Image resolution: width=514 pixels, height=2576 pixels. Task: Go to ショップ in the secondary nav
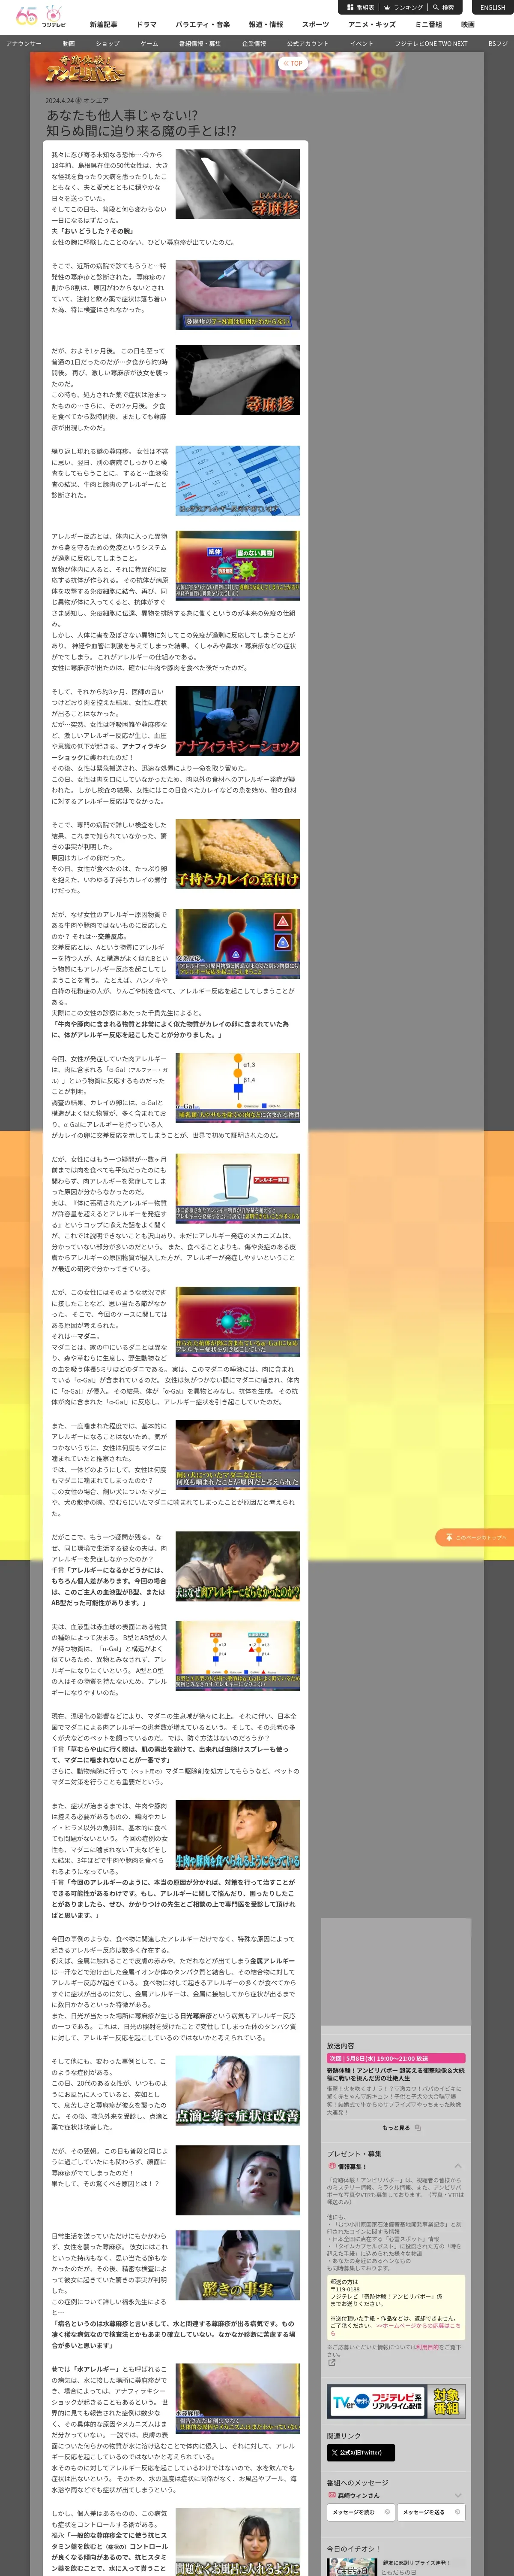108,44
